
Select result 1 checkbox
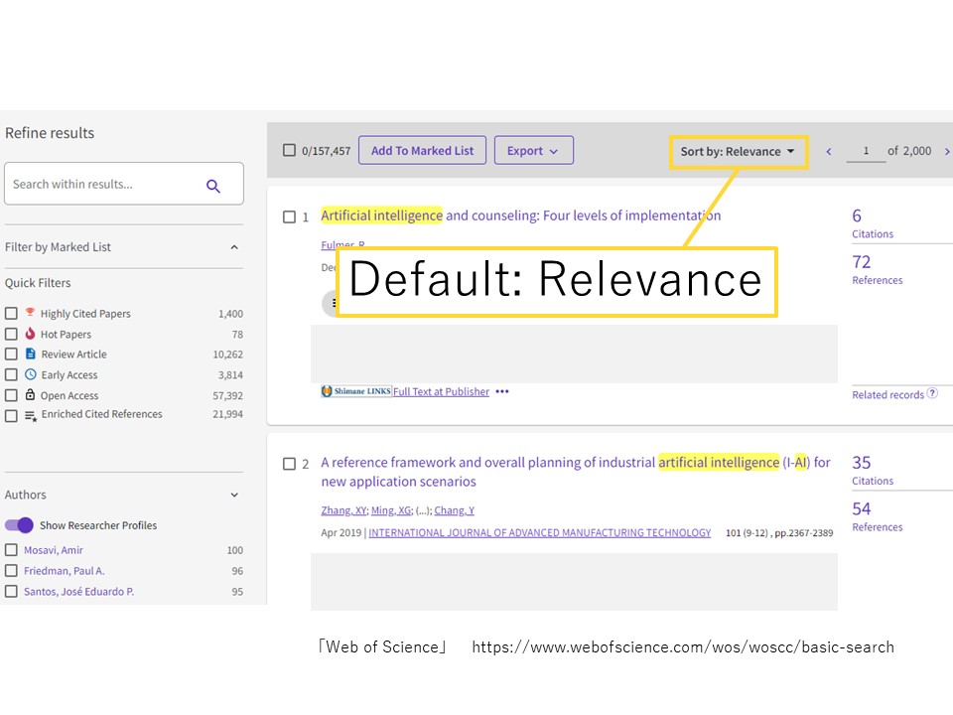click(289, 217)
